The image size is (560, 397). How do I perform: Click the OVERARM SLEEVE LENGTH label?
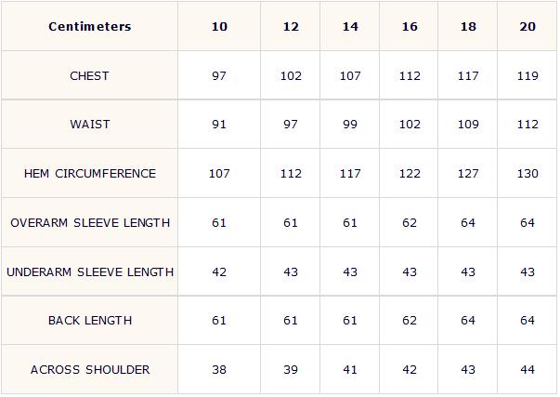pyautogui.click(x=90, y=223)
